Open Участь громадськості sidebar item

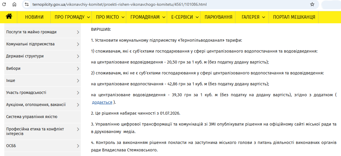[x=42, y=93]
